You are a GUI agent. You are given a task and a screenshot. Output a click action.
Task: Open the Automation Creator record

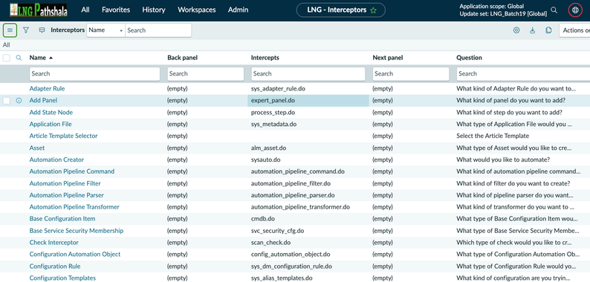[56, 160]
